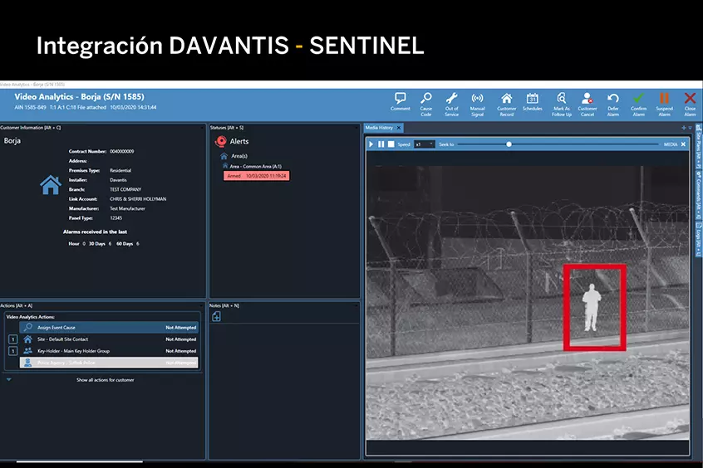Screen dimensions: 703x468
Task: Click the Mark As Follow Up icon
Action: [562, 98]
